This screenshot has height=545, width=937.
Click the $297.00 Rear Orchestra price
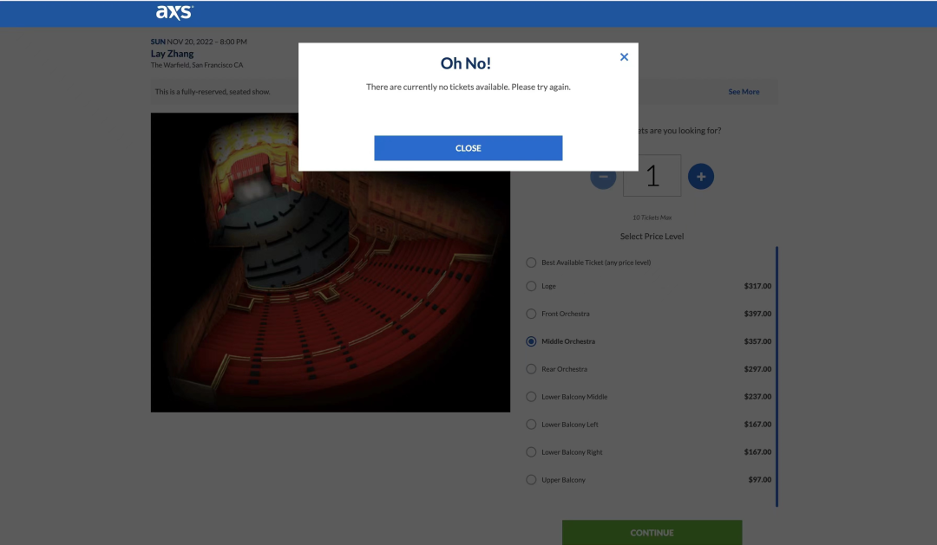pyautogui.click(x=757, y=369)
